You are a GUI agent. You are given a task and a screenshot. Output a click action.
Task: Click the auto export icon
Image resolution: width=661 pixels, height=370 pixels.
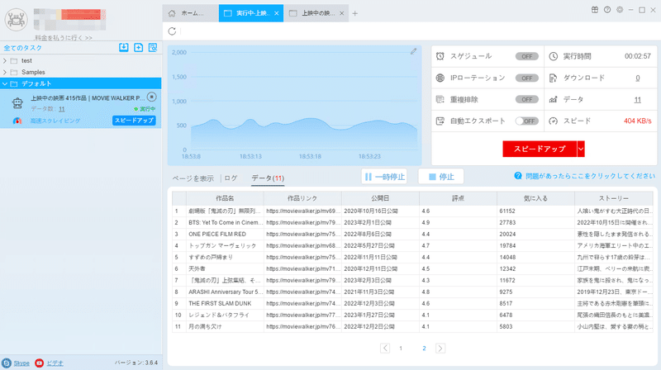coord(440,121)
